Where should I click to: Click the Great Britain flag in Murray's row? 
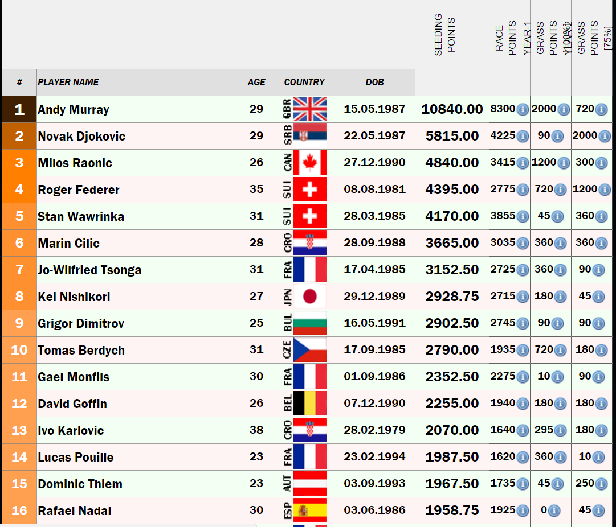point(309,109)
